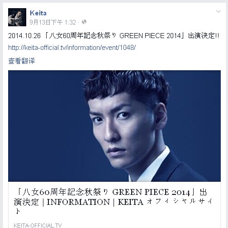Click "GREEN PIECE 2014" in post body text
The height and width of the screenshot is (228, 228).
pyautogui.click(x=150, y=36)
